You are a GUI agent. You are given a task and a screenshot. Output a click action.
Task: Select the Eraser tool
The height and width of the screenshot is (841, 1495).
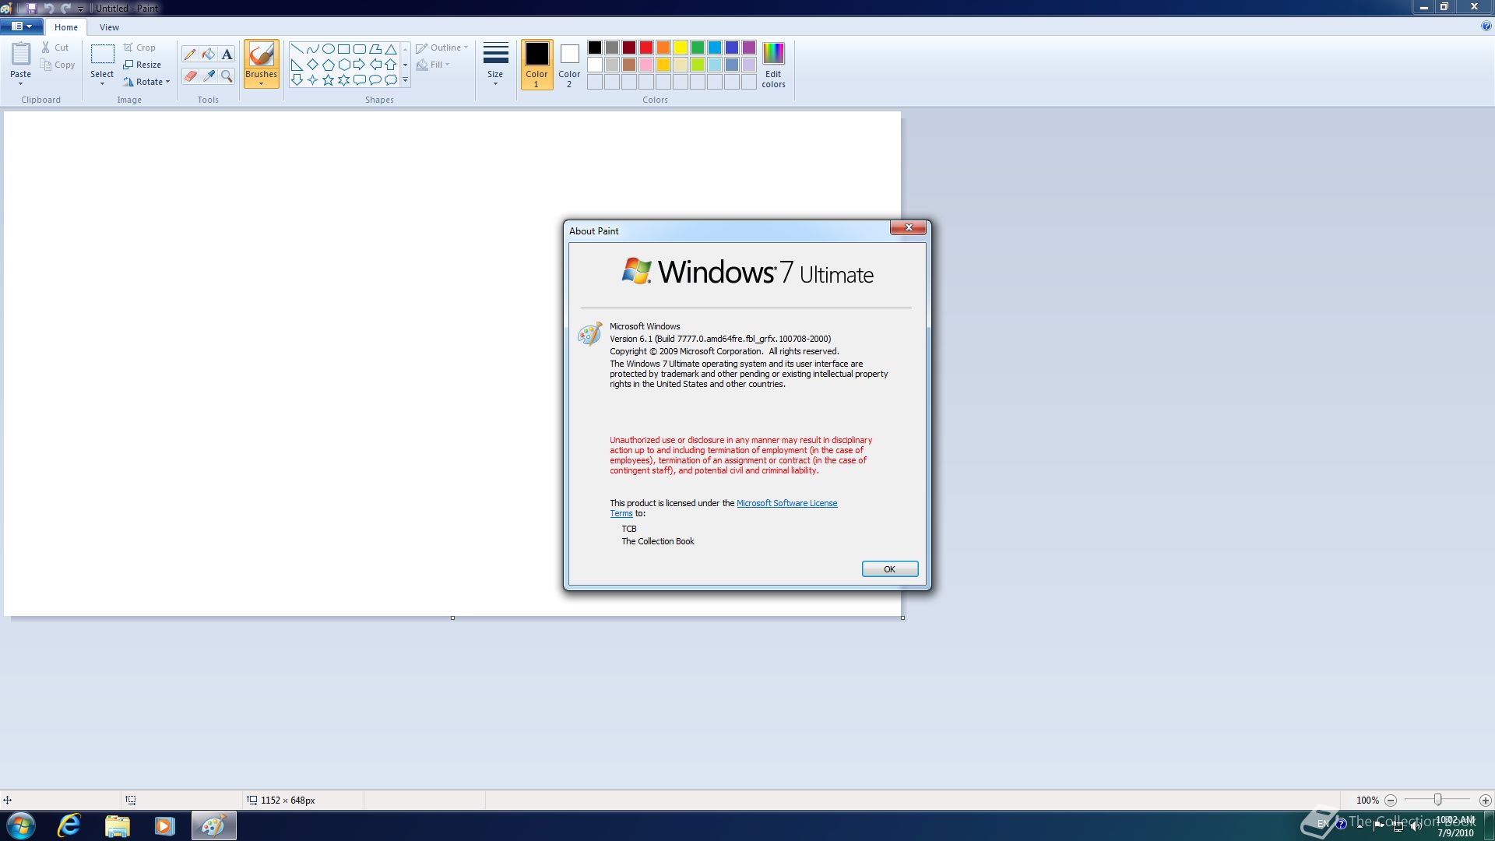pos(190,76)
